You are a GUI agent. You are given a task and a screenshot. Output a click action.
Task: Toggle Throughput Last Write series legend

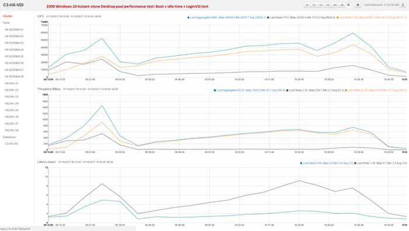(376, 90)
